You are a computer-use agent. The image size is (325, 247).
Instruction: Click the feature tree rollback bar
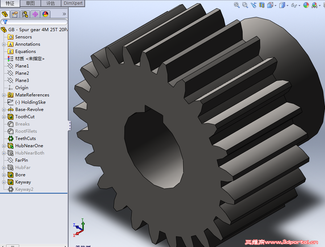tap(34, 193)
